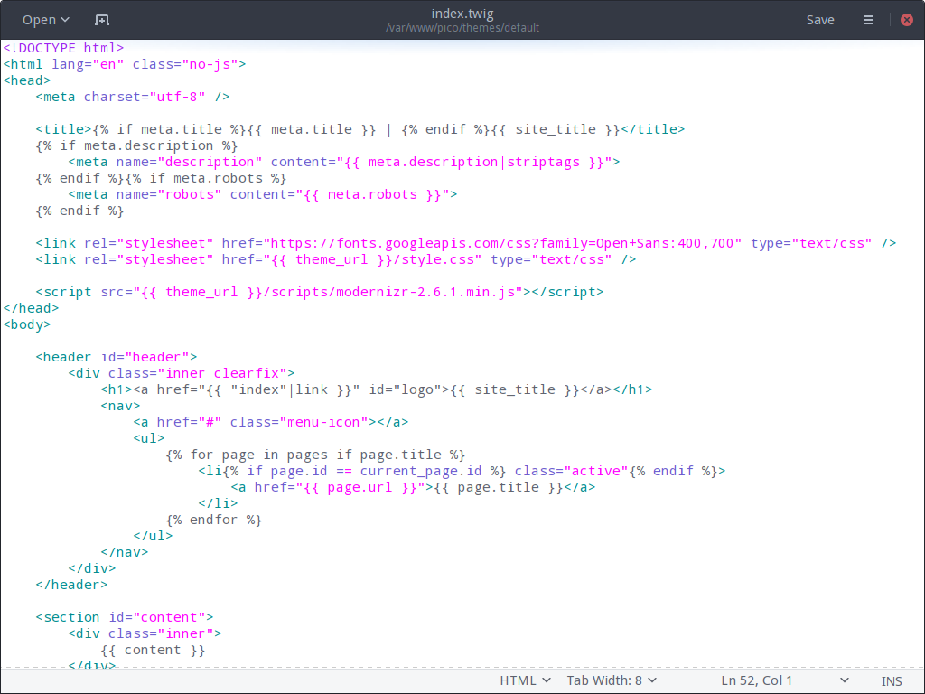Close the editor window
925x694 pixels.
[907, 20]
